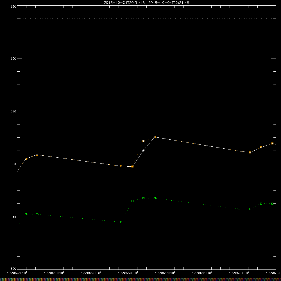Viewport: 281px width, 281px height.
Task: Select the first timestamp in the plot title
Action: tap(124, 3)
